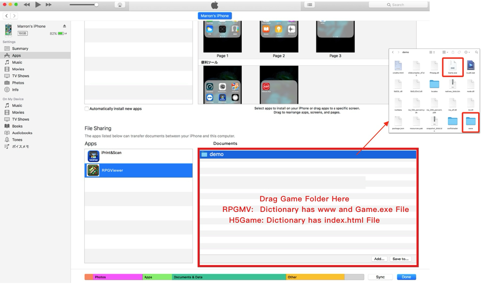Enable Automatically install new apps checkbox
Viewport: 482px width, 286px height.
coord(87,109)
